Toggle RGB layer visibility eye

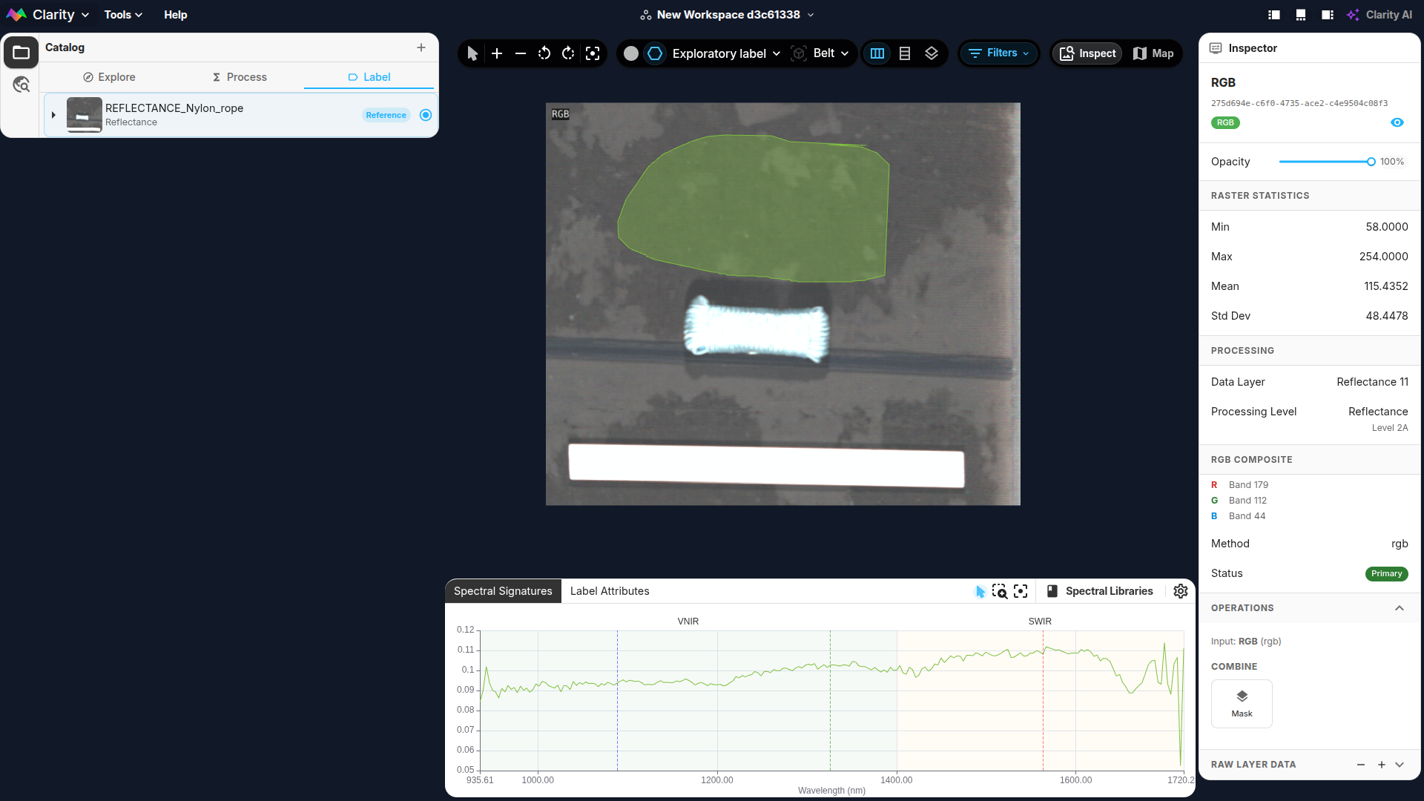pyautogui.click(x=1397, y=122)
